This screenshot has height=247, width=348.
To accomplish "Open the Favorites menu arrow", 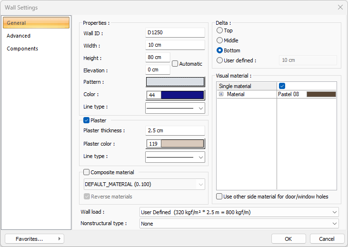I will [x=59, y=238].
